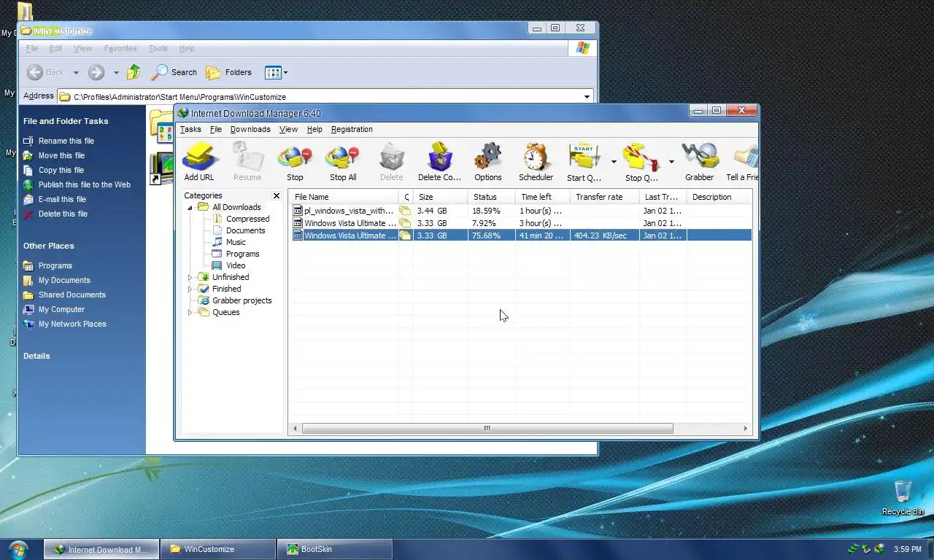Screen dimensions: 934x560
Task: Click Delete this file link
Action: tap(63, 214)
